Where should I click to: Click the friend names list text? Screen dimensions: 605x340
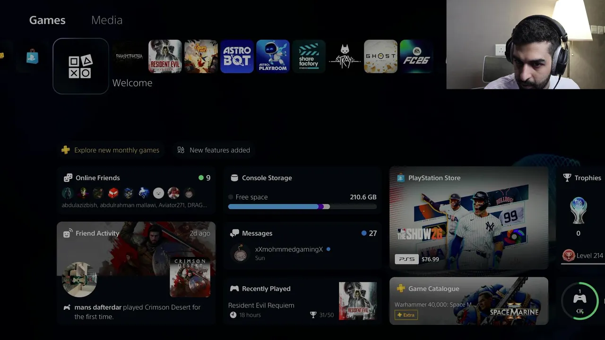(134, 205)
